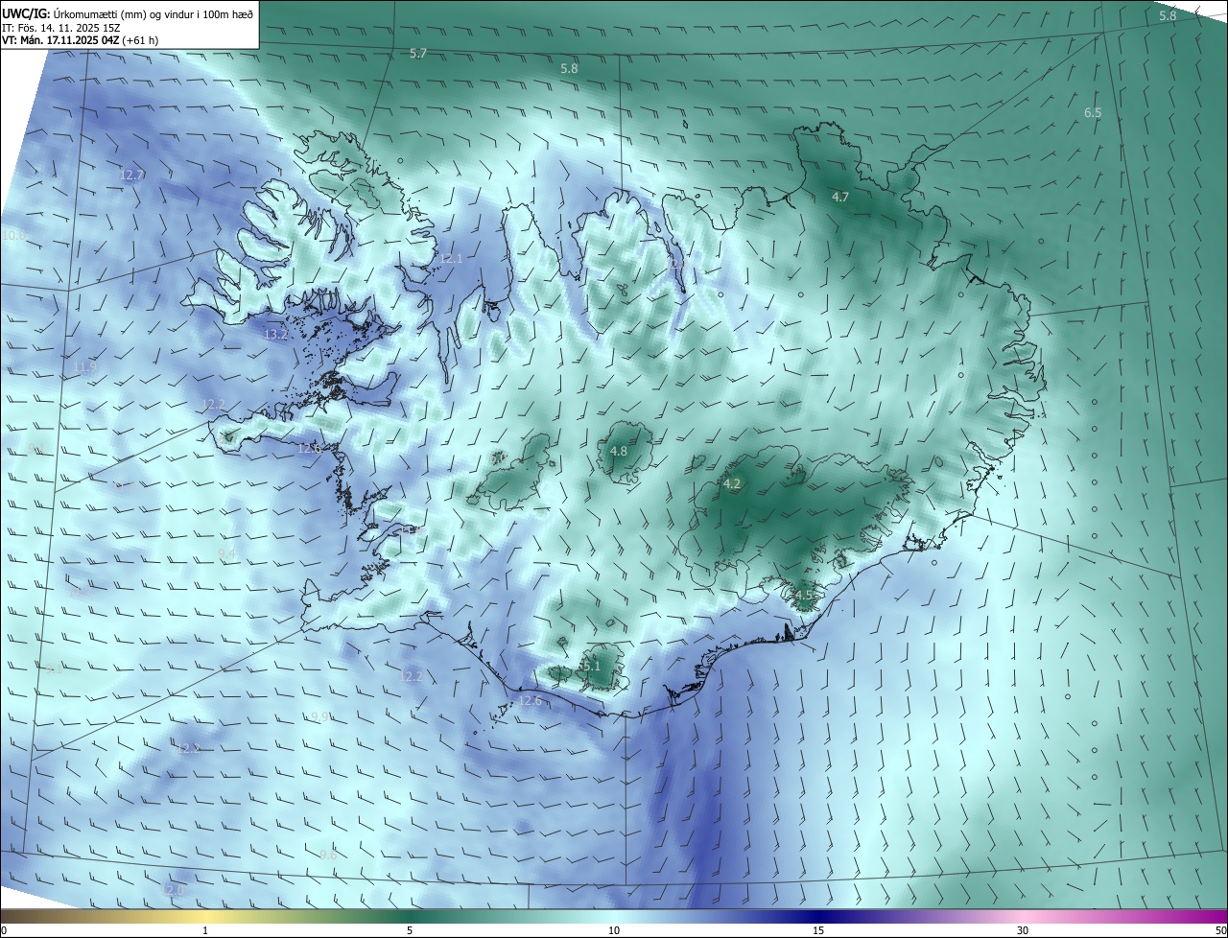Click the 4.8 value label on the map
Image resolution: width=1228 pixels, height=938 pixels.
click(x=619, y=452)
